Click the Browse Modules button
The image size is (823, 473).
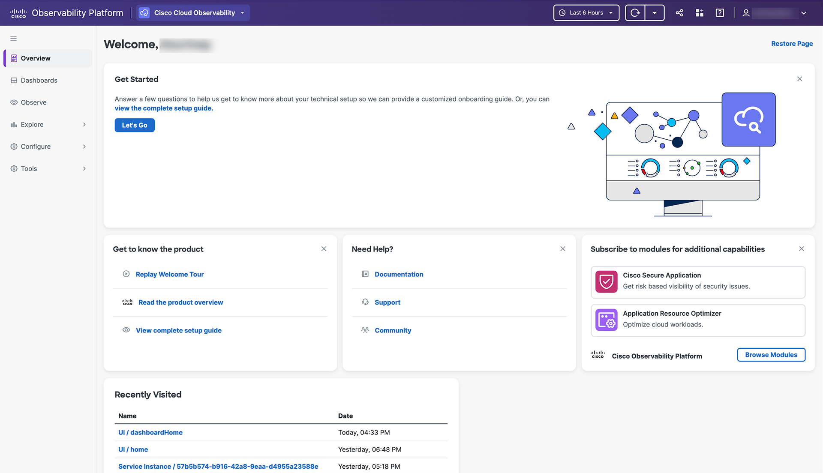point(771,355)
